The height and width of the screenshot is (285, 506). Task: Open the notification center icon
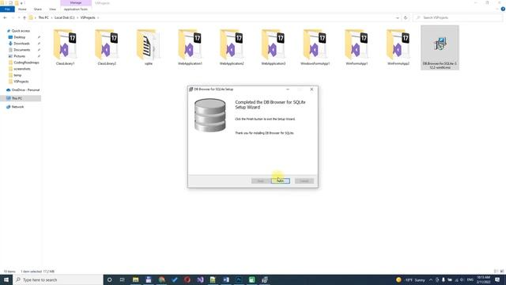click(497, 279)
